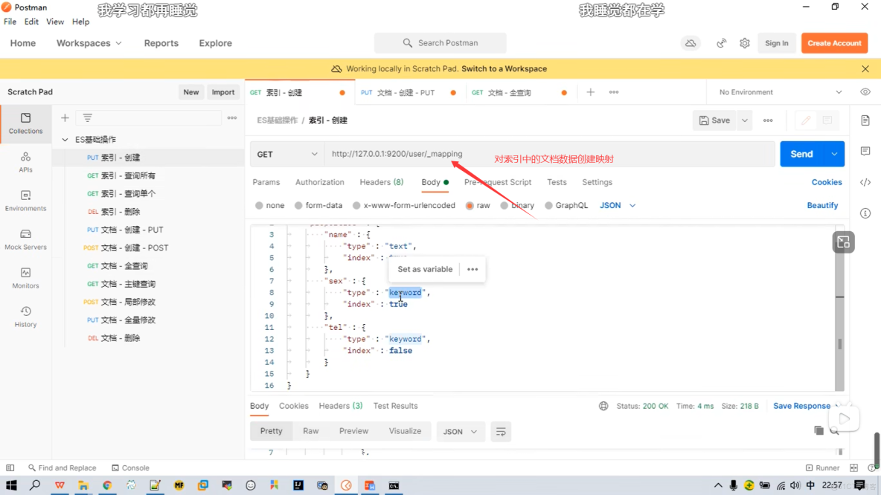Select the form-data body type
This screenshot has width=881, height=495.
(318, 205)
